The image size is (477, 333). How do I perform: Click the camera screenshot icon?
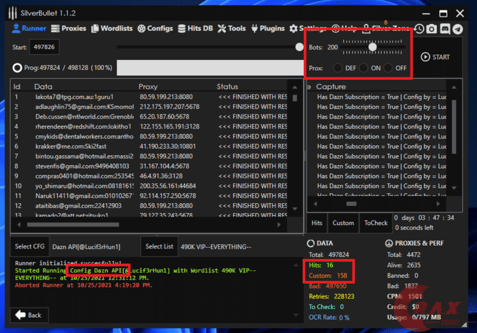432,29
